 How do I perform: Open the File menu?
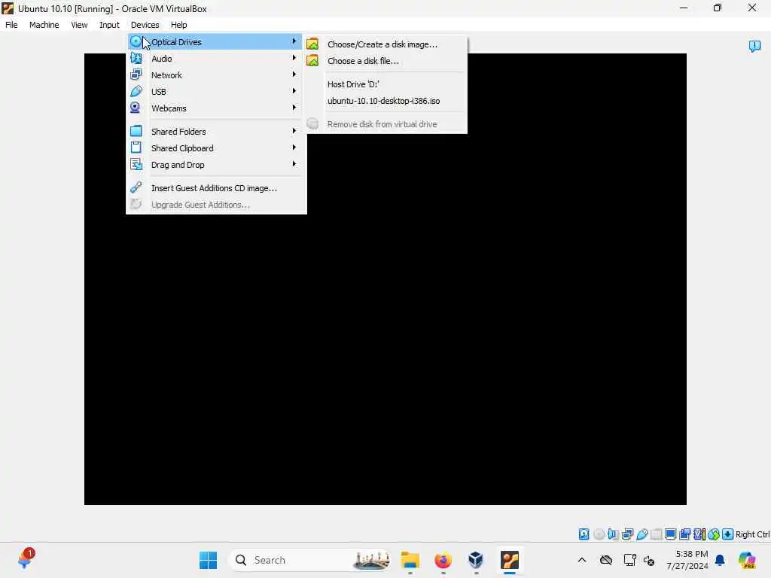(x=11, y=25)
